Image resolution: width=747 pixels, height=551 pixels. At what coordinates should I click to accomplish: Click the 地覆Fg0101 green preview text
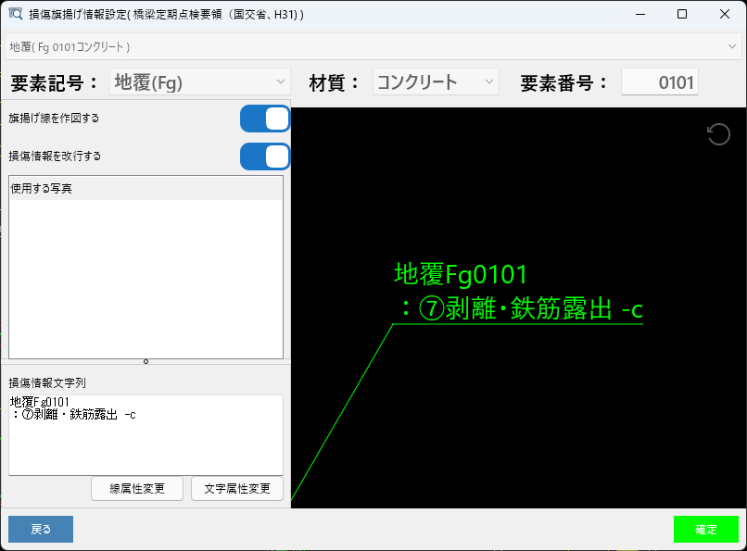[461, 274]
